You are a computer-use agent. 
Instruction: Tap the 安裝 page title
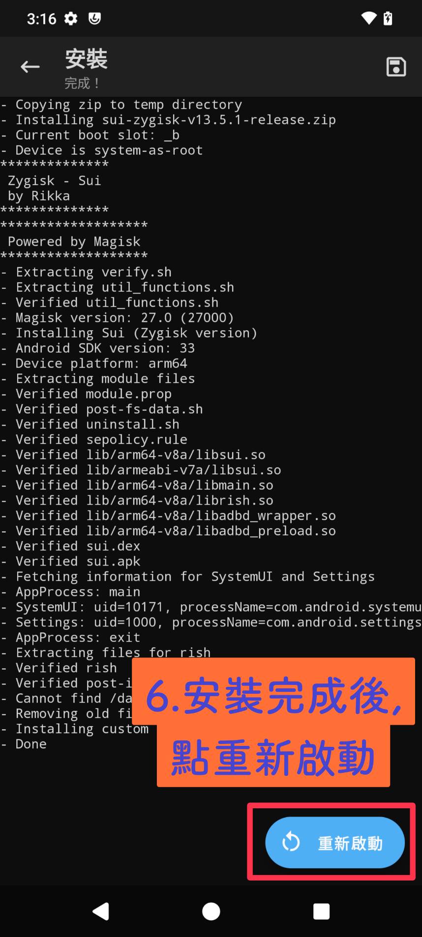87,59
